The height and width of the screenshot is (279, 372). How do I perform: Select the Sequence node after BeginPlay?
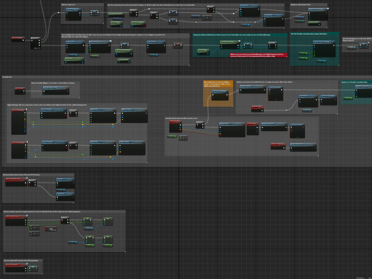coord(36,43)
